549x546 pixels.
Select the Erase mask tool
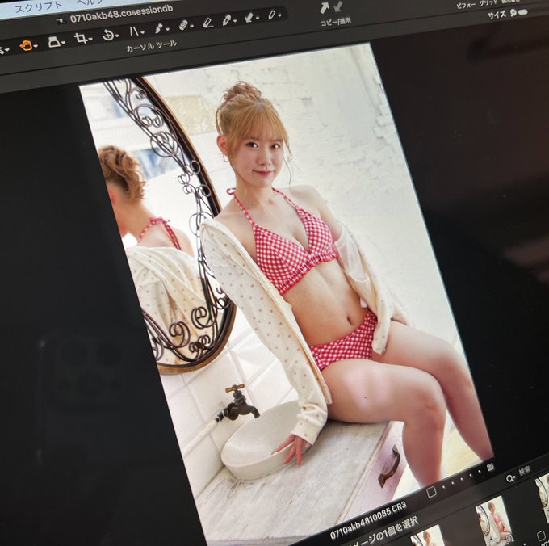point(207,23)
